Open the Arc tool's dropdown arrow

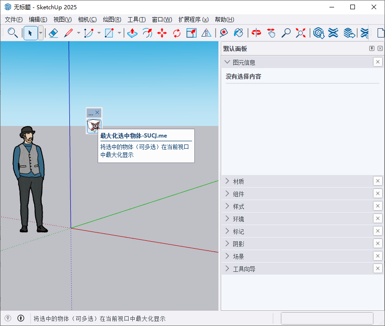(99, 33)
